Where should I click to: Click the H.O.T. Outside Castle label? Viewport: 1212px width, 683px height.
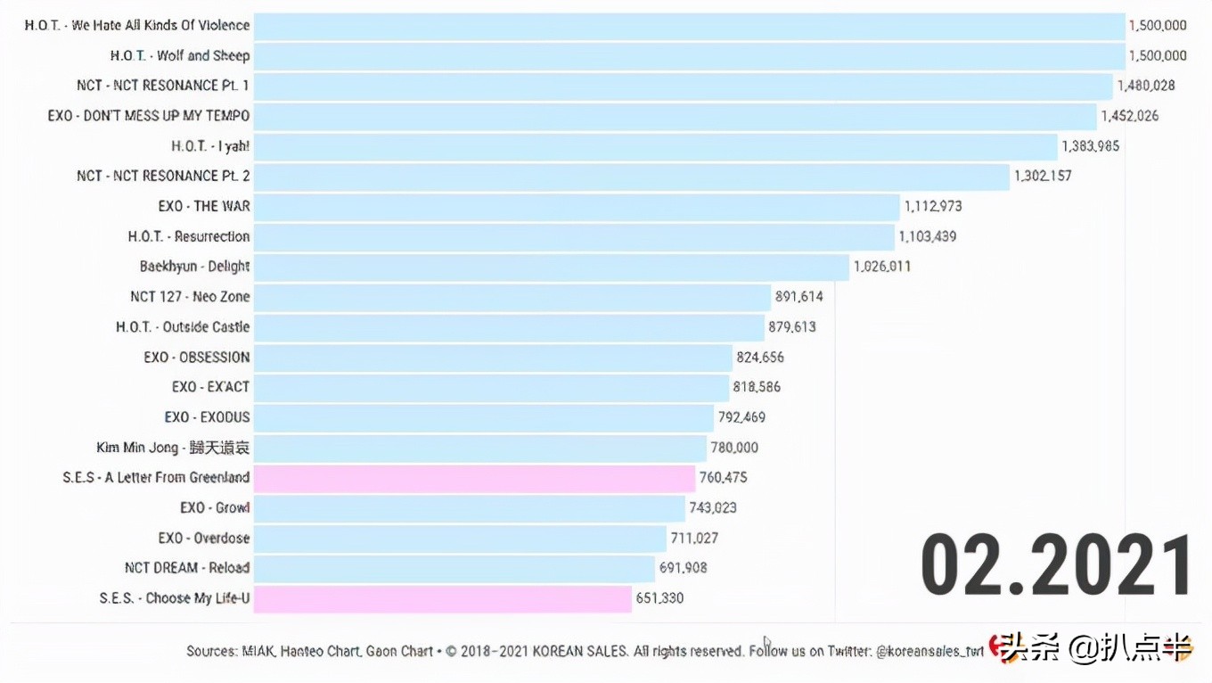(183, 327)
